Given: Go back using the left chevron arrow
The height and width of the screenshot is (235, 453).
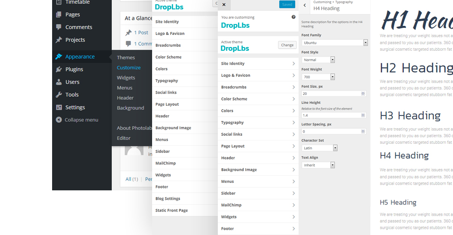Looking at the screenshot, I should tap(305, 5).
